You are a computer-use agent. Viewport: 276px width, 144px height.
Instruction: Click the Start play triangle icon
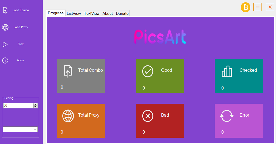[x=5, y=44]
